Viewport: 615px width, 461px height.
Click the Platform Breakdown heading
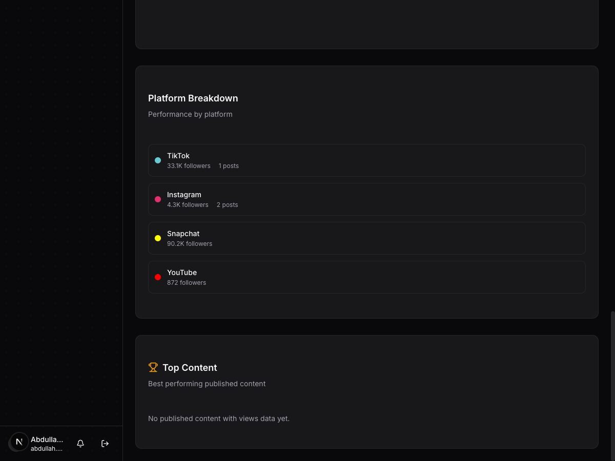(193, 98)
